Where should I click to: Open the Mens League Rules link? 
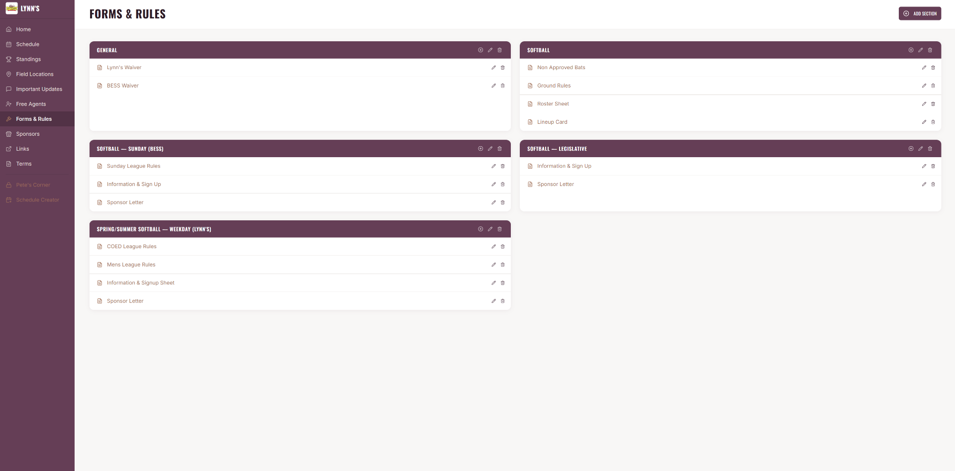point(131,265)
